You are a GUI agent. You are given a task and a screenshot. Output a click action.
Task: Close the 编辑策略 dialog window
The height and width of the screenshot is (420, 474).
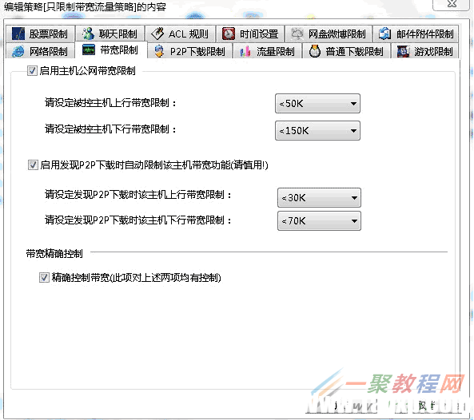[452, 4]
